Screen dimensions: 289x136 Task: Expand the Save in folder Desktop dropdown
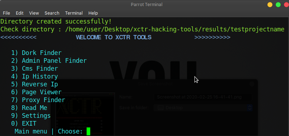point(203,108)
